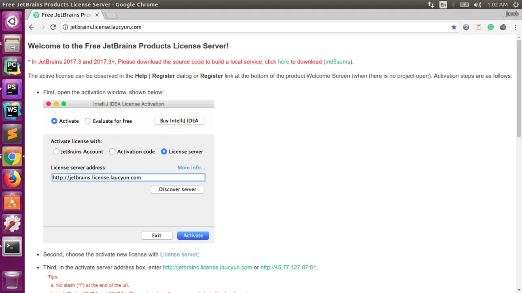The height and width of the screenshot is (293, 522).
Task: Close the Free JetBrains tab
Action: click(97, 15)
